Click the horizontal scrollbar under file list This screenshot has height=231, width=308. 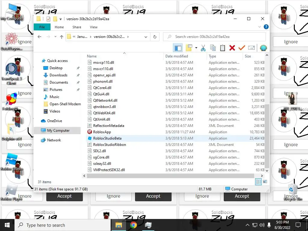click(x=171, y=176)
